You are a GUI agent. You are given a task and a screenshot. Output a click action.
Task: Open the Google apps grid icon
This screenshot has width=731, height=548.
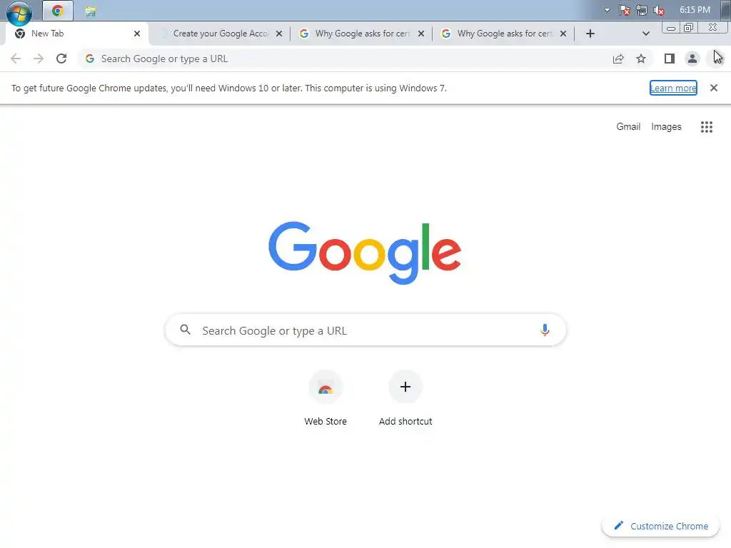[x=706, y=127]
